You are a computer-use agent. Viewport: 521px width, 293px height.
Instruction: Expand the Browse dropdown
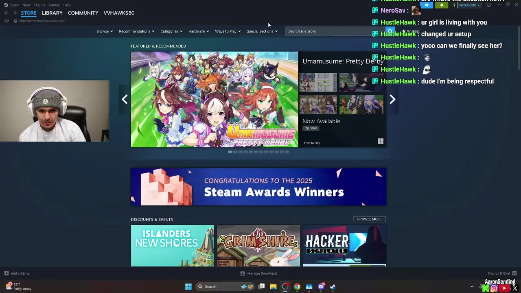(105, 31)
